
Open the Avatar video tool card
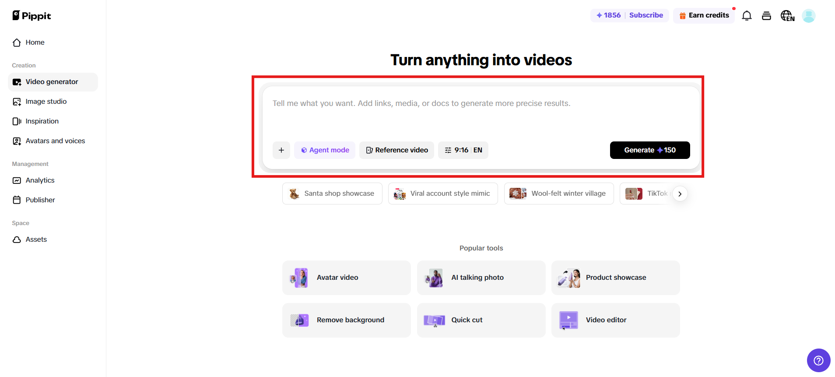click(347, 278)
